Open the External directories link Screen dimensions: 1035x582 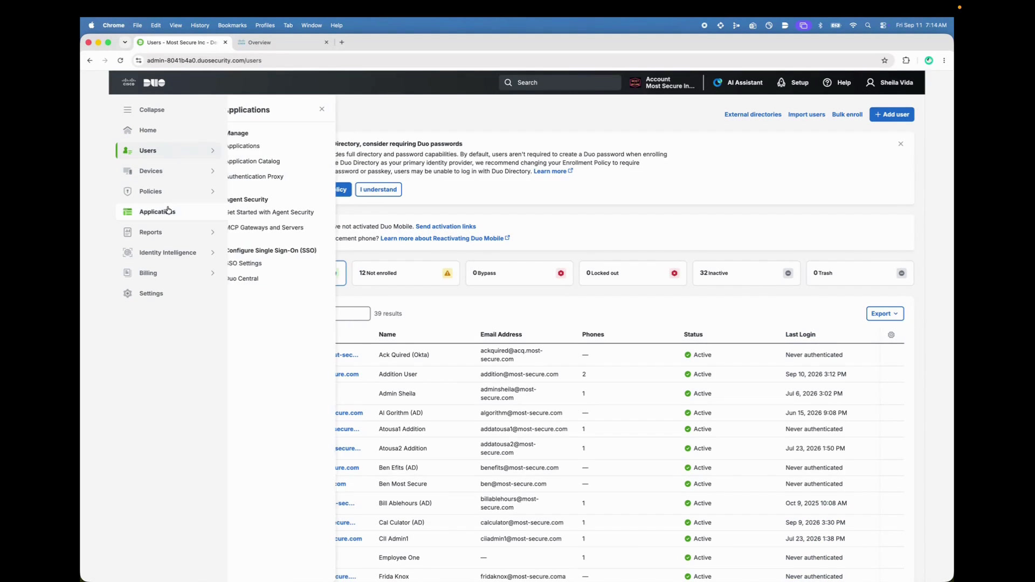753,115
